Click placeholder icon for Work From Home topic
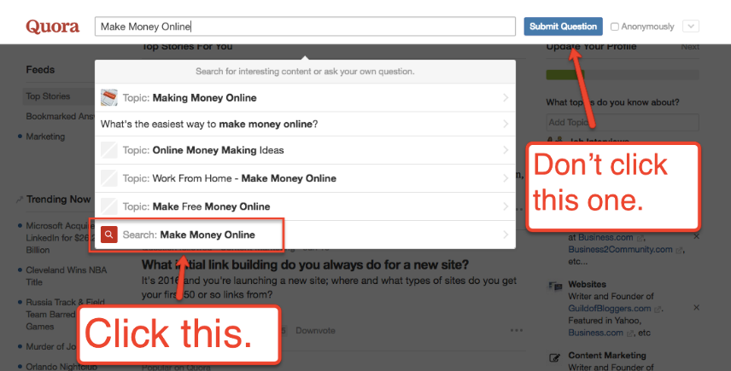 (109, 178)
